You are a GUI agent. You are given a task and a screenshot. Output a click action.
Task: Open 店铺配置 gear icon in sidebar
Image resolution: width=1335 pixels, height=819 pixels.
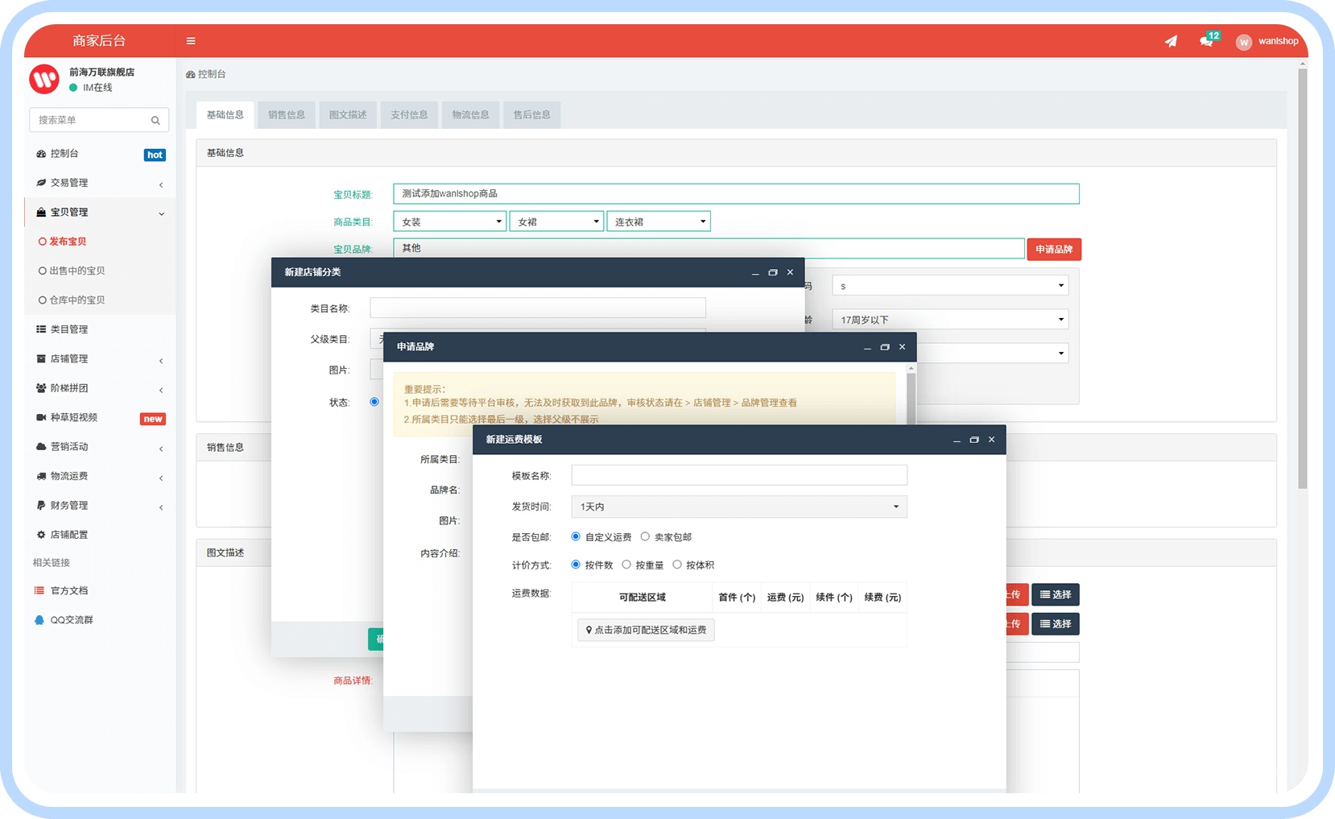(x=41, y=535)
